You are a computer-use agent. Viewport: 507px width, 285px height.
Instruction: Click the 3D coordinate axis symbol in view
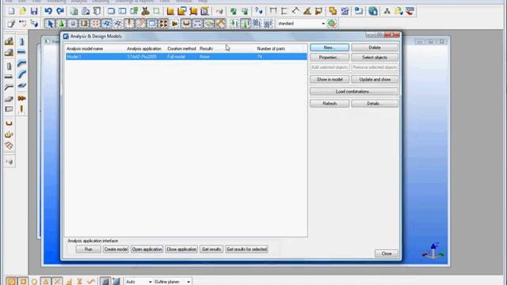pyautogui.click(x=433, y=251)
